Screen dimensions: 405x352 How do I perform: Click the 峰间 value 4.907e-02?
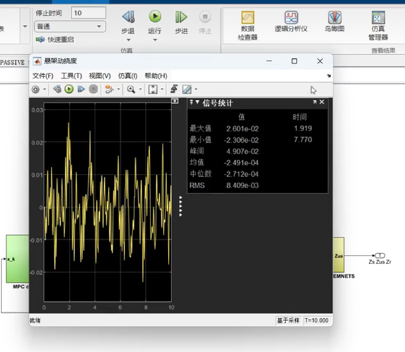(242, 151)
